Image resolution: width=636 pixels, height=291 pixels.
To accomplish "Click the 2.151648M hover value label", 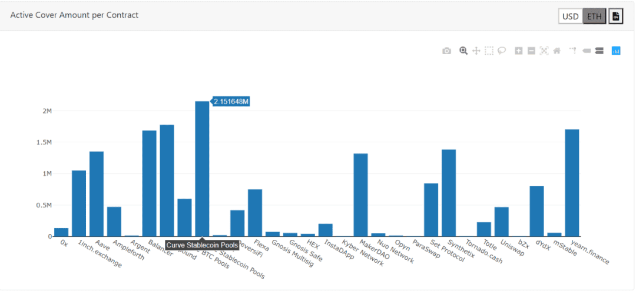I will tap(231, 102).
